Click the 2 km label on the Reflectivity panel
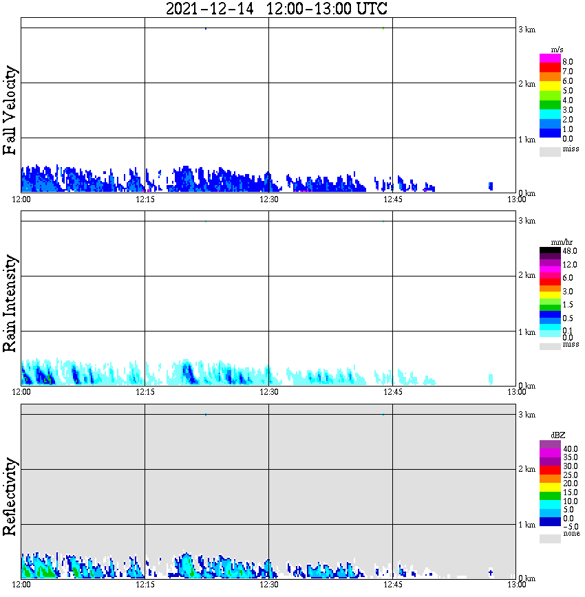The image size is (585, 597). pyautogui.click(x=526, y=468)
